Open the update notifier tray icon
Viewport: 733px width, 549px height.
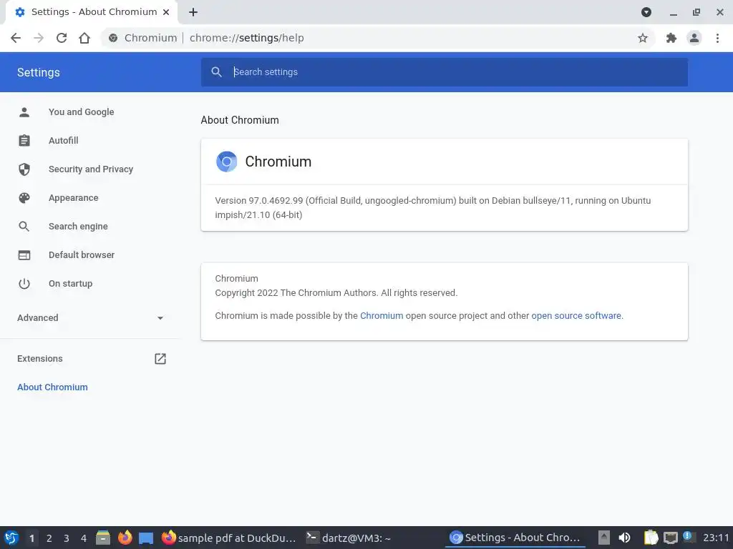point(688,536)
